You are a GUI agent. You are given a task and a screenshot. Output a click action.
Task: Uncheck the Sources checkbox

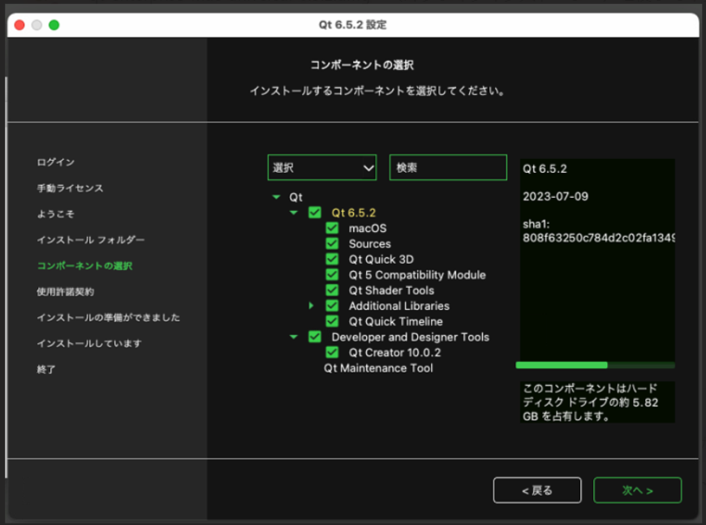click(332, 243)
